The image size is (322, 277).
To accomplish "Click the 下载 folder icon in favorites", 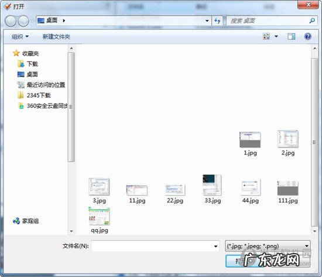I will tap(21, 64).
